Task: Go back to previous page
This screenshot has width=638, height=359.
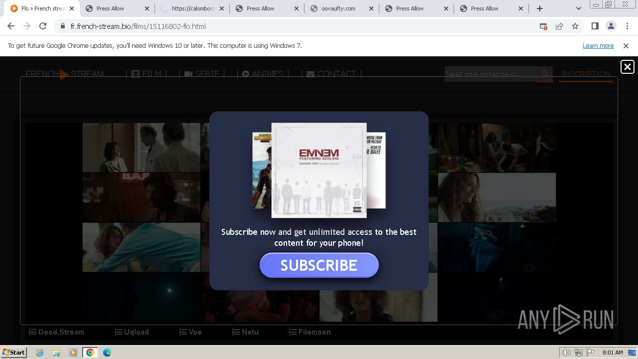Action: [x=11, y=26]
